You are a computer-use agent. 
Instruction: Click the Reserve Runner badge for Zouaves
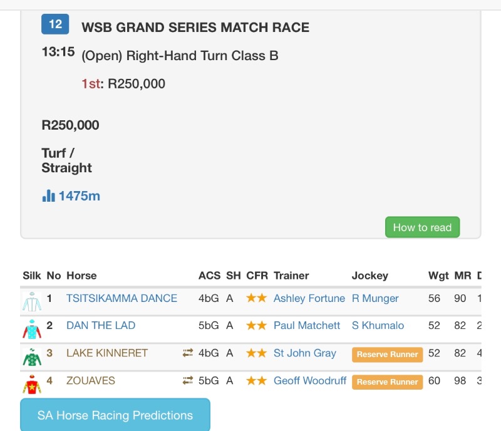click(387, 382)
